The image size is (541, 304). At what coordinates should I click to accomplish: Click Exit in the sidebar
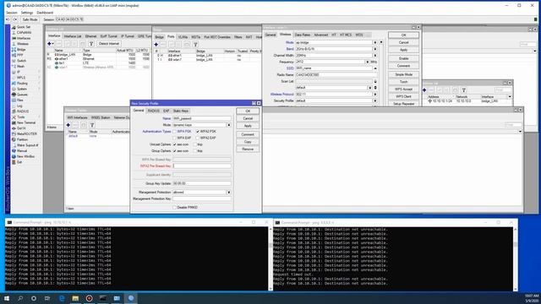19,162
